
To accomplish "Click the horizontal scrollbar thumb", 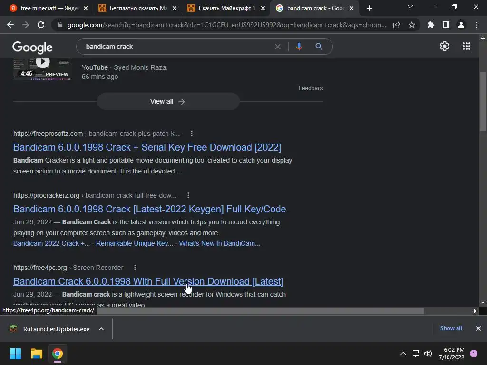I will [260, 311].
